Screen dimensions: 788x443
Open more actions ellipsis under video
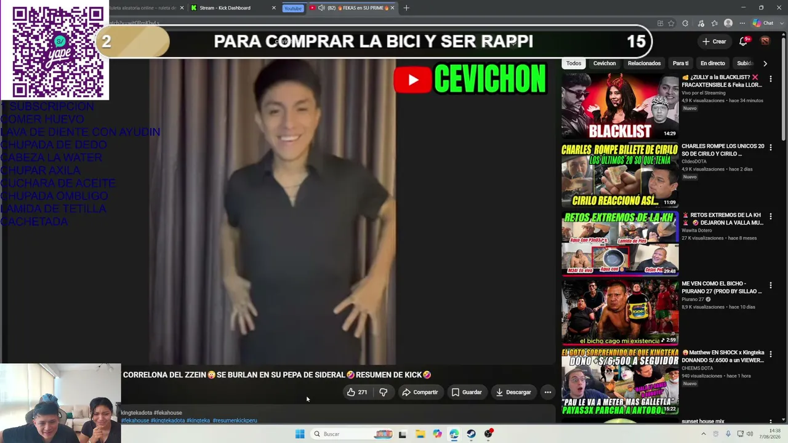547,392
